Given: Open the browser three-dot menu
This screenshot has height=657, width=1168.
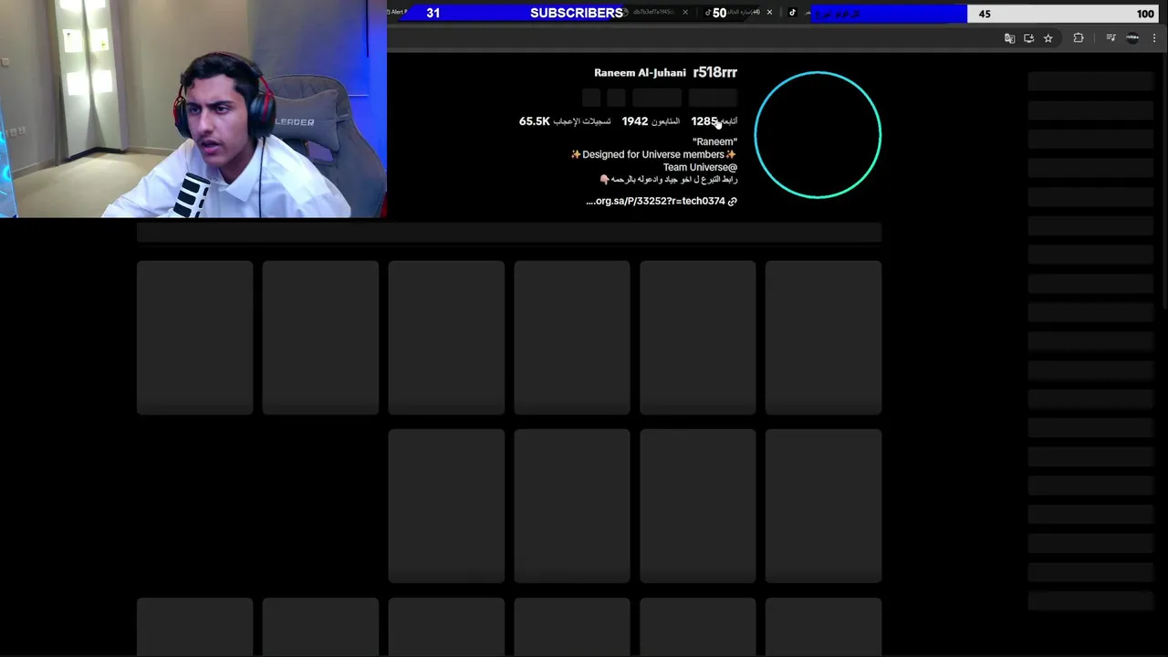Looking at the screenshot, I should (1154, 38).
